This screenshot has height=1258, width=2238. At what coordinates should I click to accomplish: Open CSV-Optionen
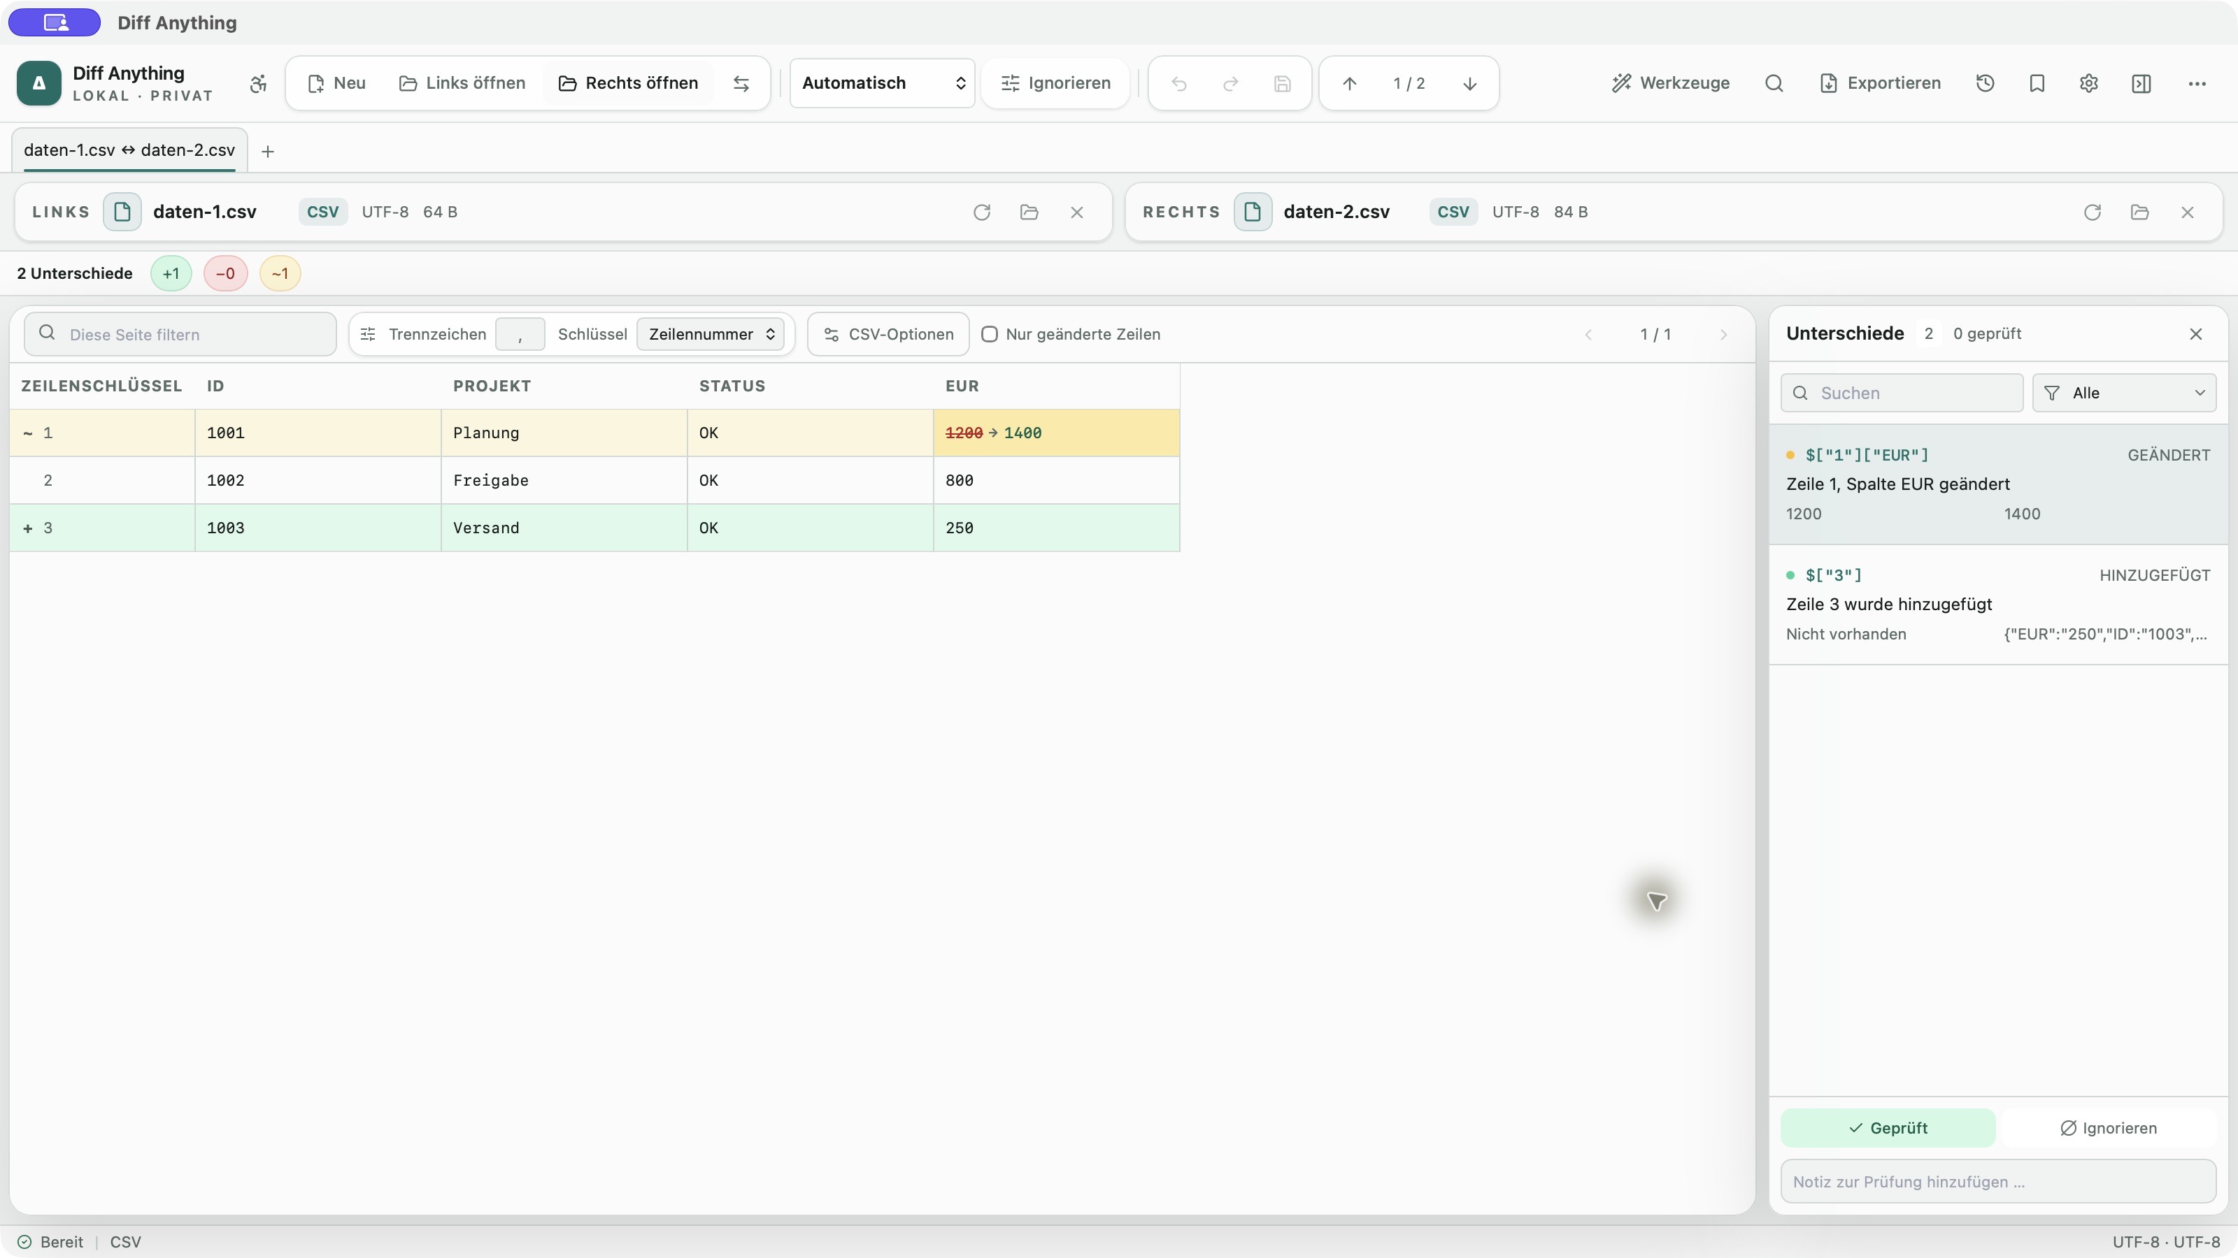point(889,334)
